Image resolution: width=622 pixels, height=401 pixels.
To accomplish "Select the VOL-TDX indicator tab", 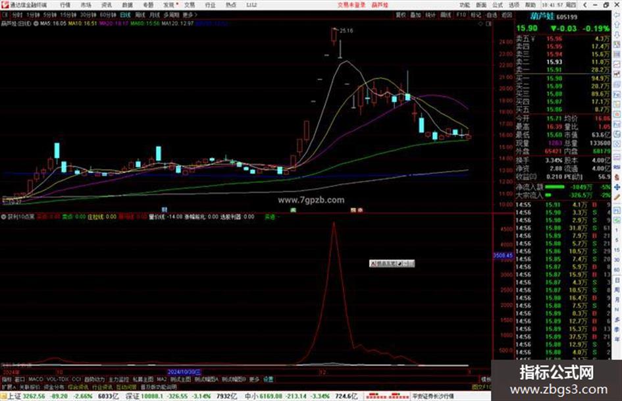I will coord(57,379).
